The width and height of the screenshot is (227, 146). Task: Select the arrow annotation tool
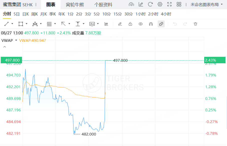click(x=63, y=24)
